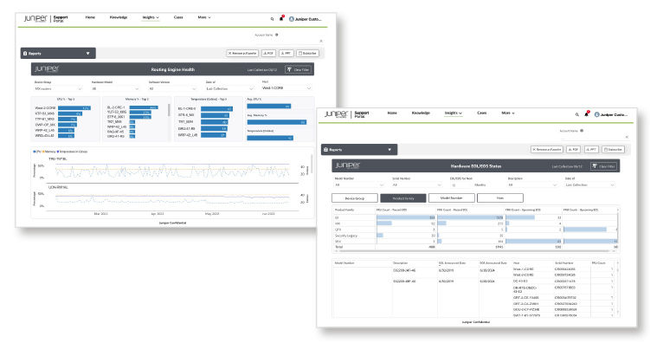Select Host tab in Hardware EOL/EOS
The width and height of the screenshot is (650, 343).
500,198
